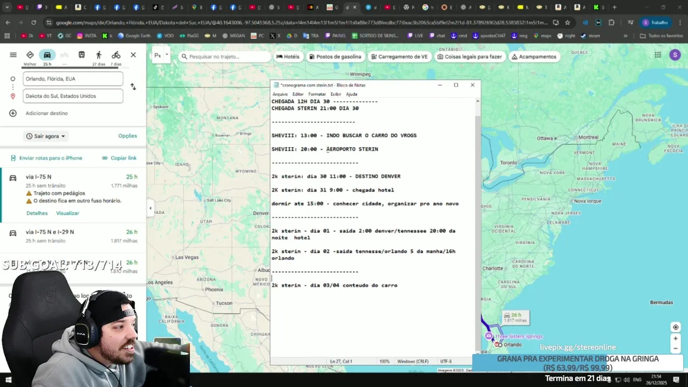The width and height of the screenshot is (688, 387).
Task: Open the Google Maps hamburger menu
Action: [13, 55]
